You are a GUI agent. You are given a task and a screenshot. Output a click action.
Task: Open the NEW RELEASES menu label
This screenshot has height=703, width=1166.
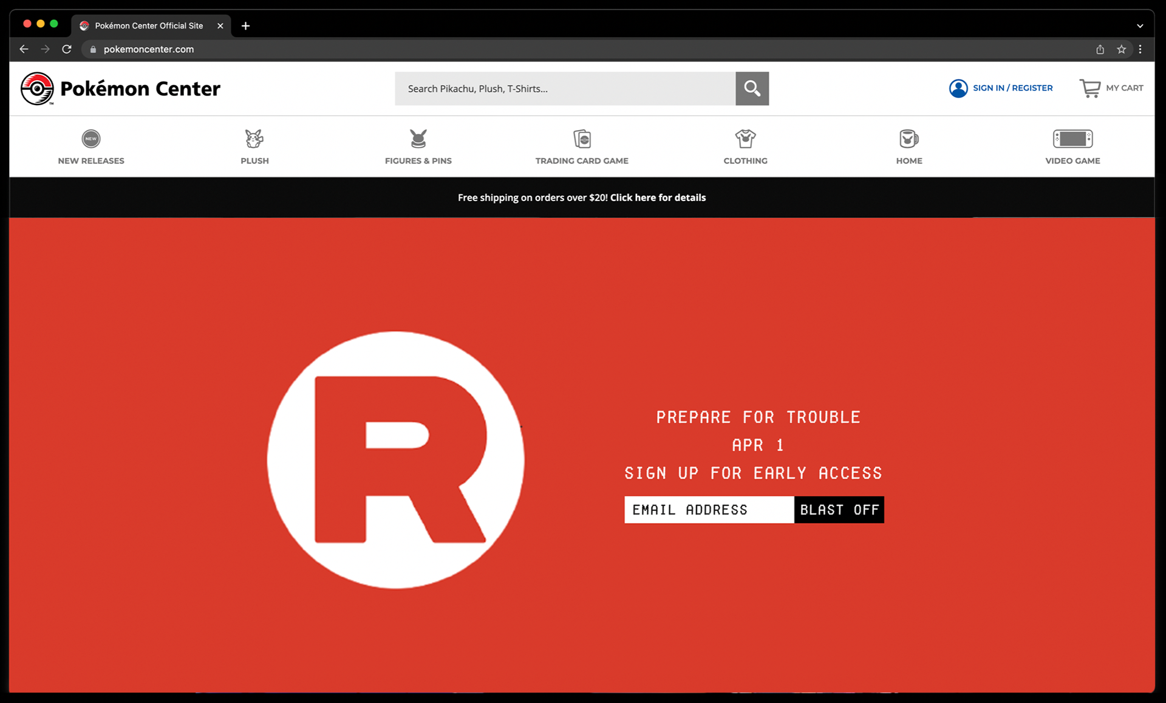pyautogui.click(x=91, y=160)
